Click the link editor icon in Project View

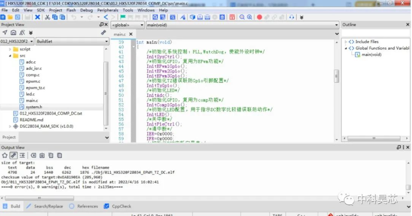(103, 33)
